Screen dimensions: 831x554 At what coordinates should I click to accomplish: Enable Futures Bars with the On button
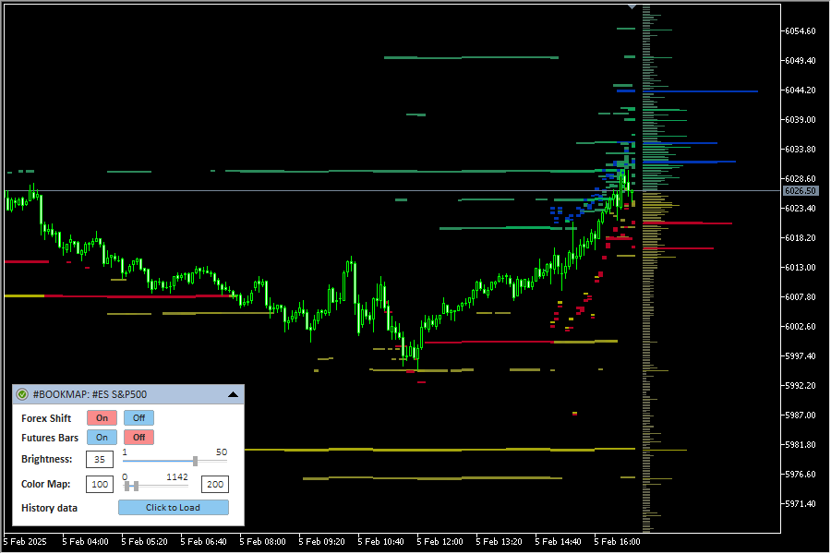[x=102, y=438]
